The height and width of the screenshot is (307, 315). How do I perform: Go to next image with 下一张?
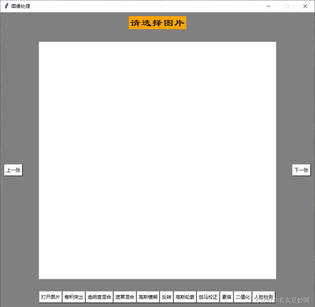coord(301,170)
